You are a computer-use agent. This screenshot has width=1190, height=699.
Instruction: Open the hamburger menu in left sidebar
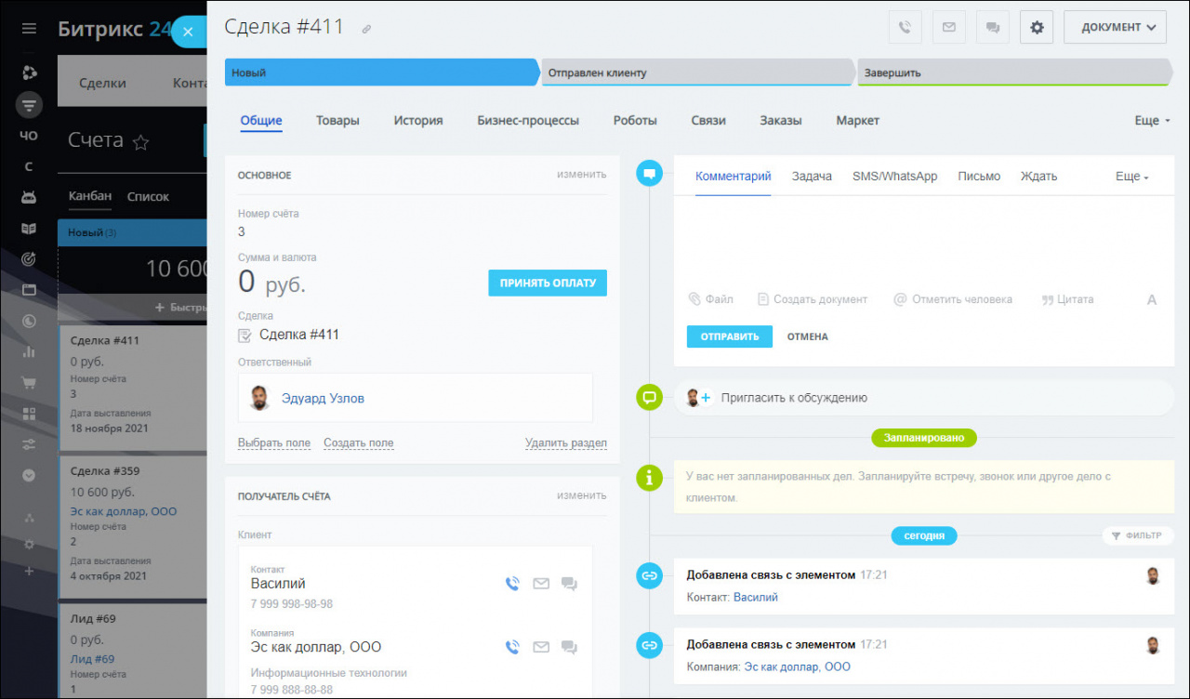pyautogui.click(x=29, y=29)
